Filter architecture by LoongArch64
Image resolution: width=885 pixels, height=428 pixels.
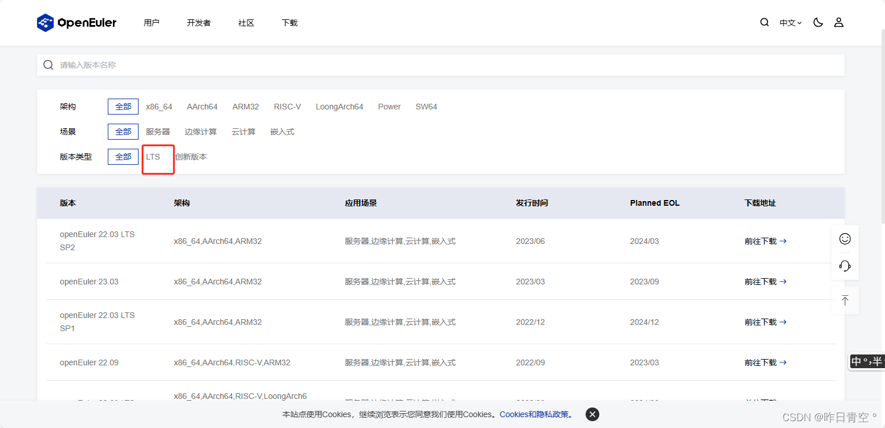pos(339,107)
